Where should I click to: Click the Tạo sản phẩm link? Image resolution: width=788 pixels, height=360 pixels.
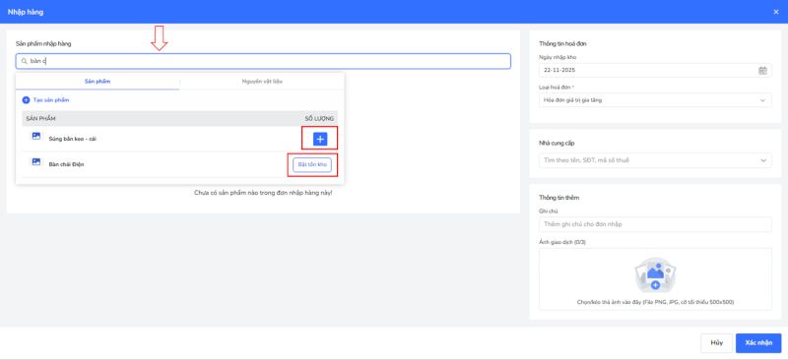[x=51, y=100]
